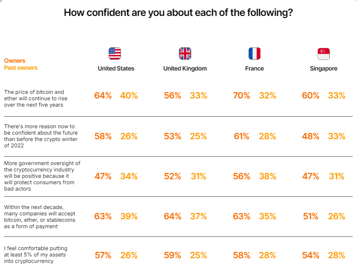Select the bitcoin and ether price statement

click(35, 98)
